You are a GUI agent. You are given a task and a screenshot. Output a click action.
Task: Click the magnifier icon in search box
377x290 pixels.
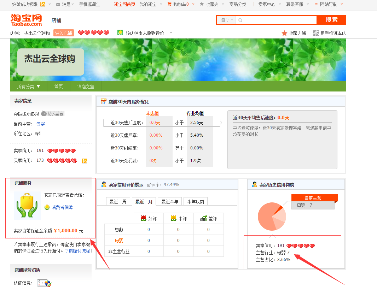240,20
